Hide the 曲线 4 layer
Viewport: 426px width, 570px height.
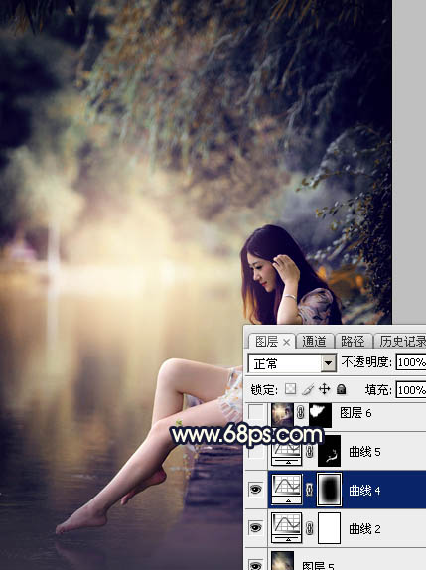pyautogui.click(x=256, y=490)
